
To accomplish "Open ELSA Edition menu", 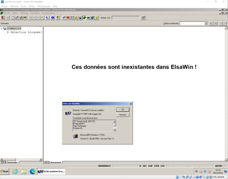I will (15, 13).
